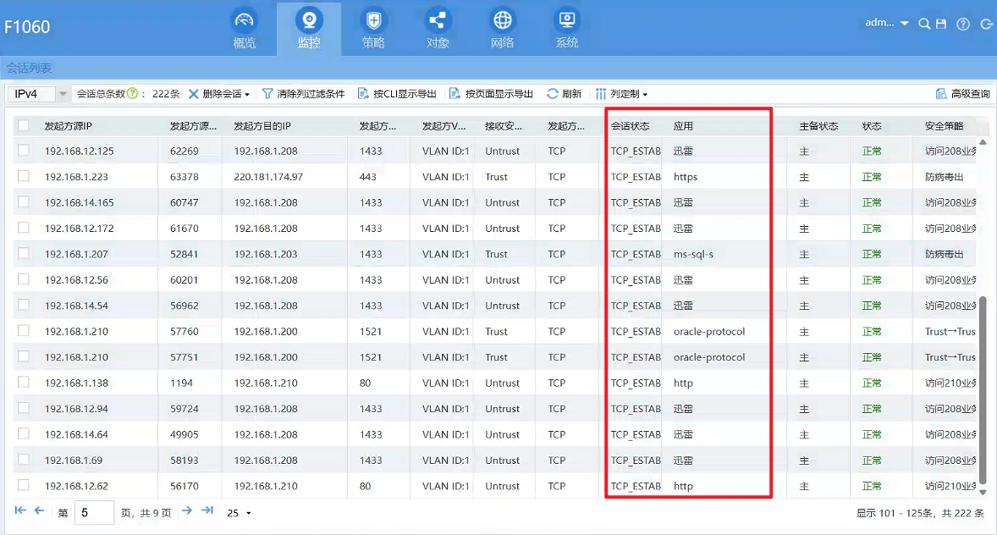This screenshot has height=535, width=997.
Task: Switch to the 监控 monitoring tab
Action: [309, 28]
